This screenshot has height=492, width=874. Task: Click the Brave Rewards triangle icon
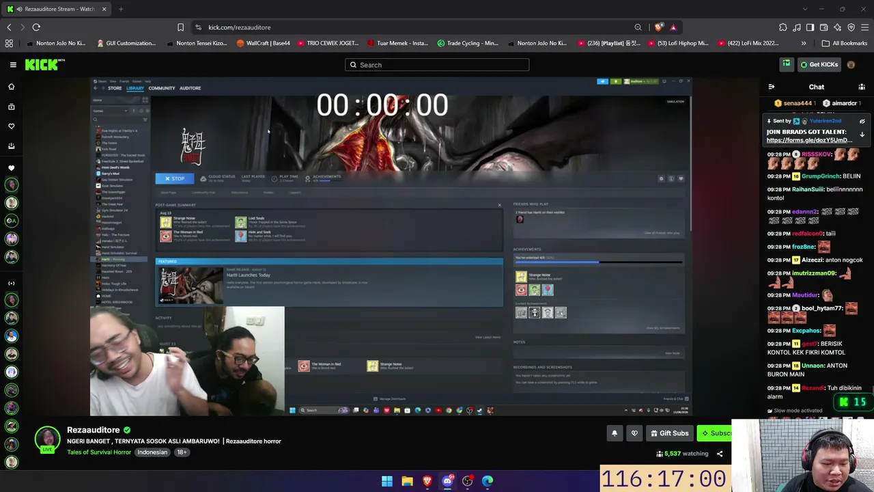point(673,27)
